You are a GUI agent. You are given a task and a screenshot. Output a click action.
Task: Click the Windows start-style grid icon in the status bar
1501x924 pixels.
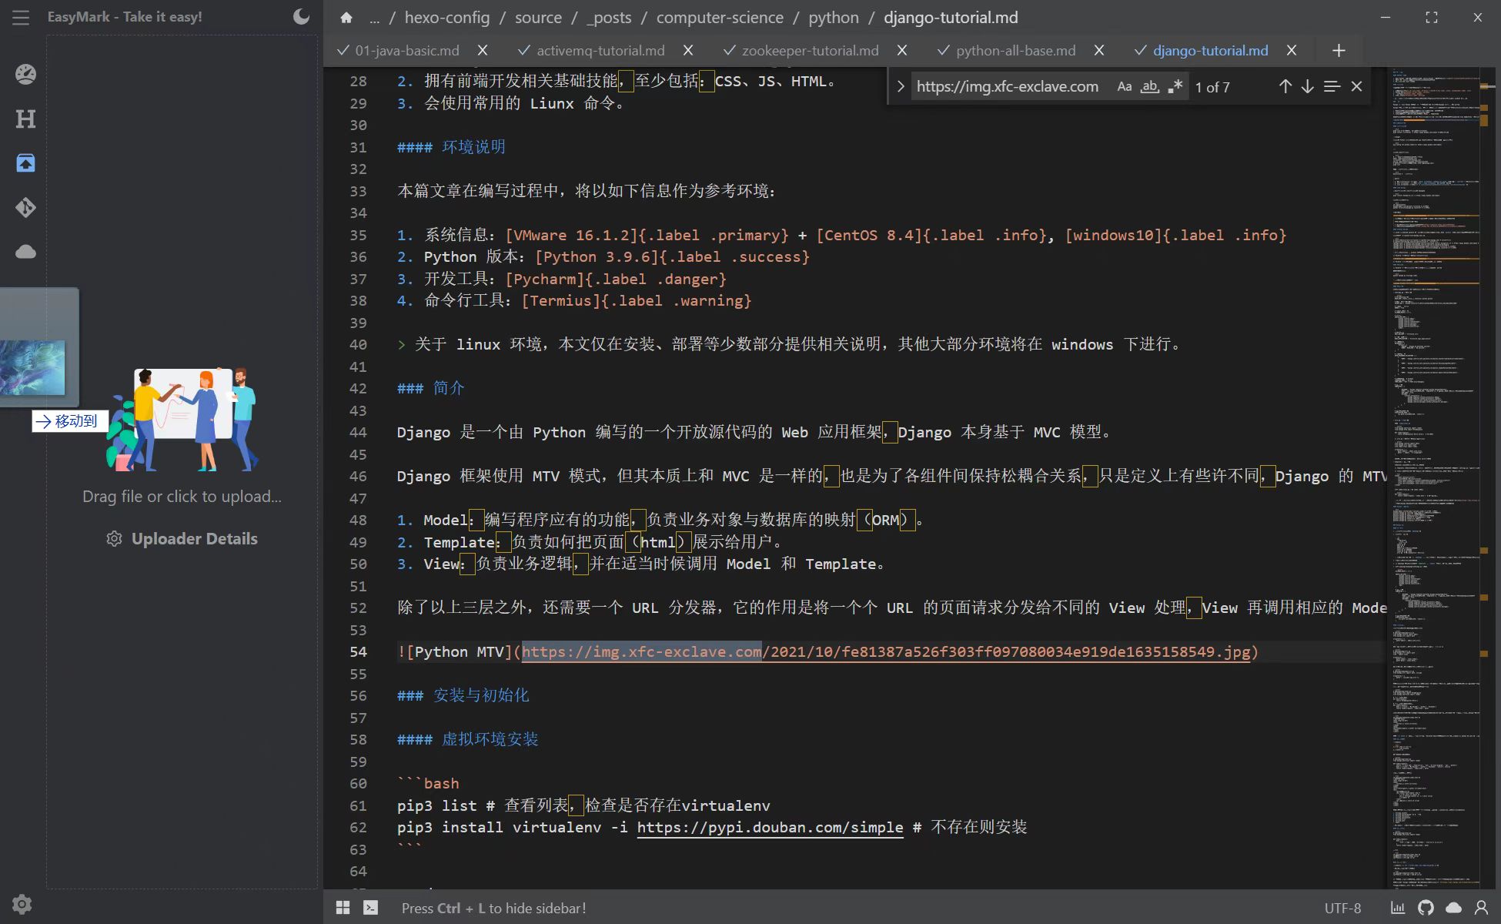(x=343, y=908)
